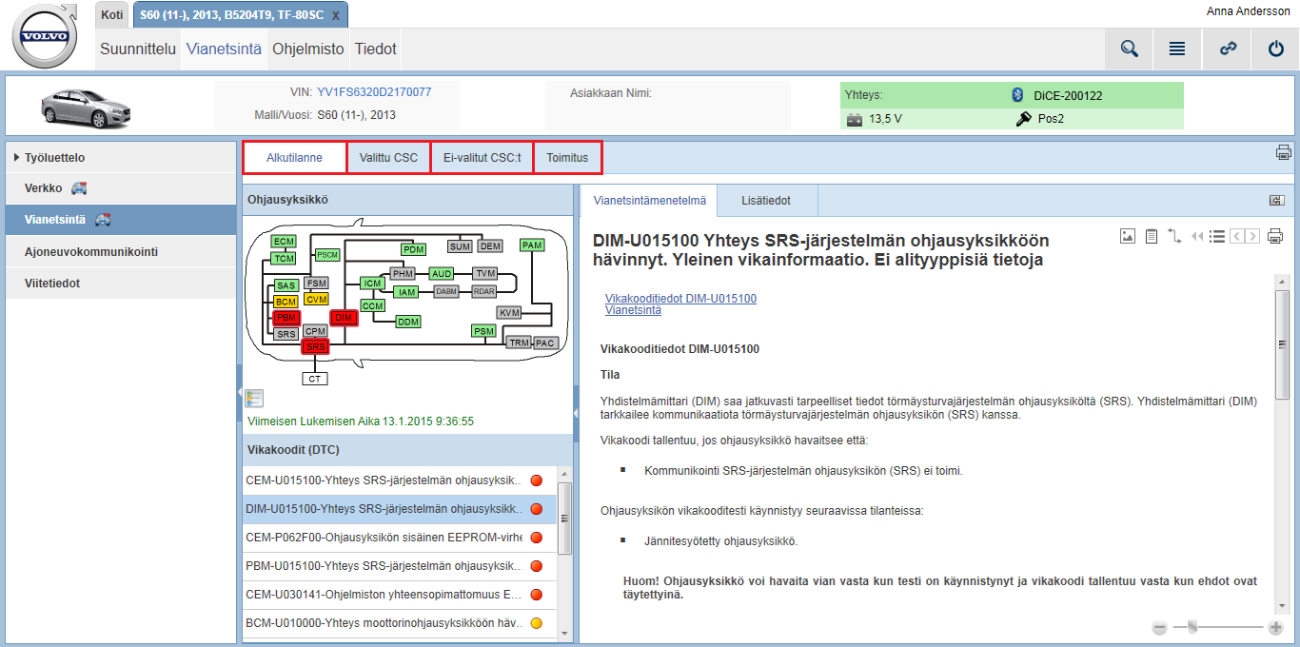
Task: Click the power off icon
Action: coord(1276,49)
